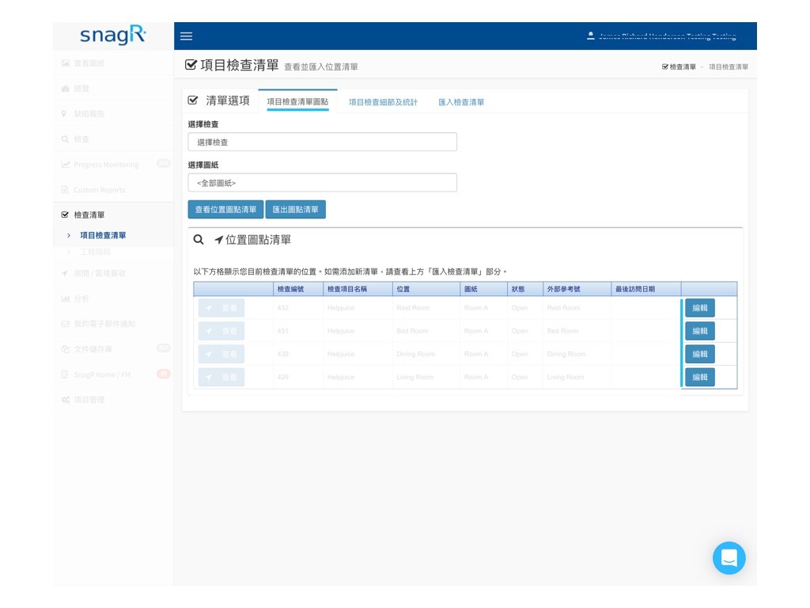
Task: Click the magnifier icon beside 位置圖點清單
Action: tap(199, 239)
